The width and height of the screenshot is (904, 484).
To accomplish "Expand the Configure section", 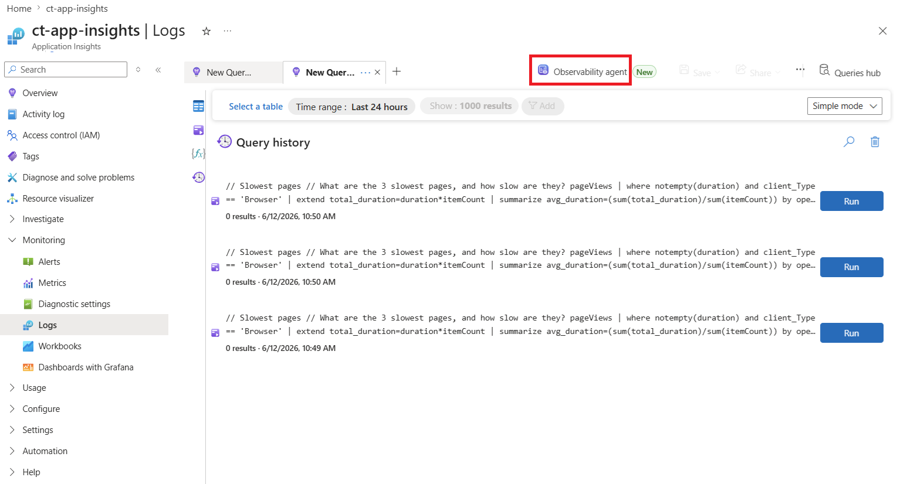I will (x=41, y=409).
